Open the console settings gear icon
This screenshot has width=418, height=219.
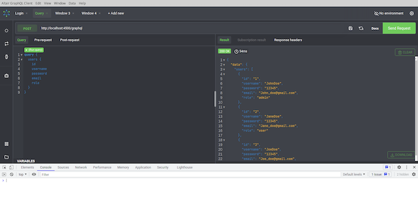click(x=414, y=174)
